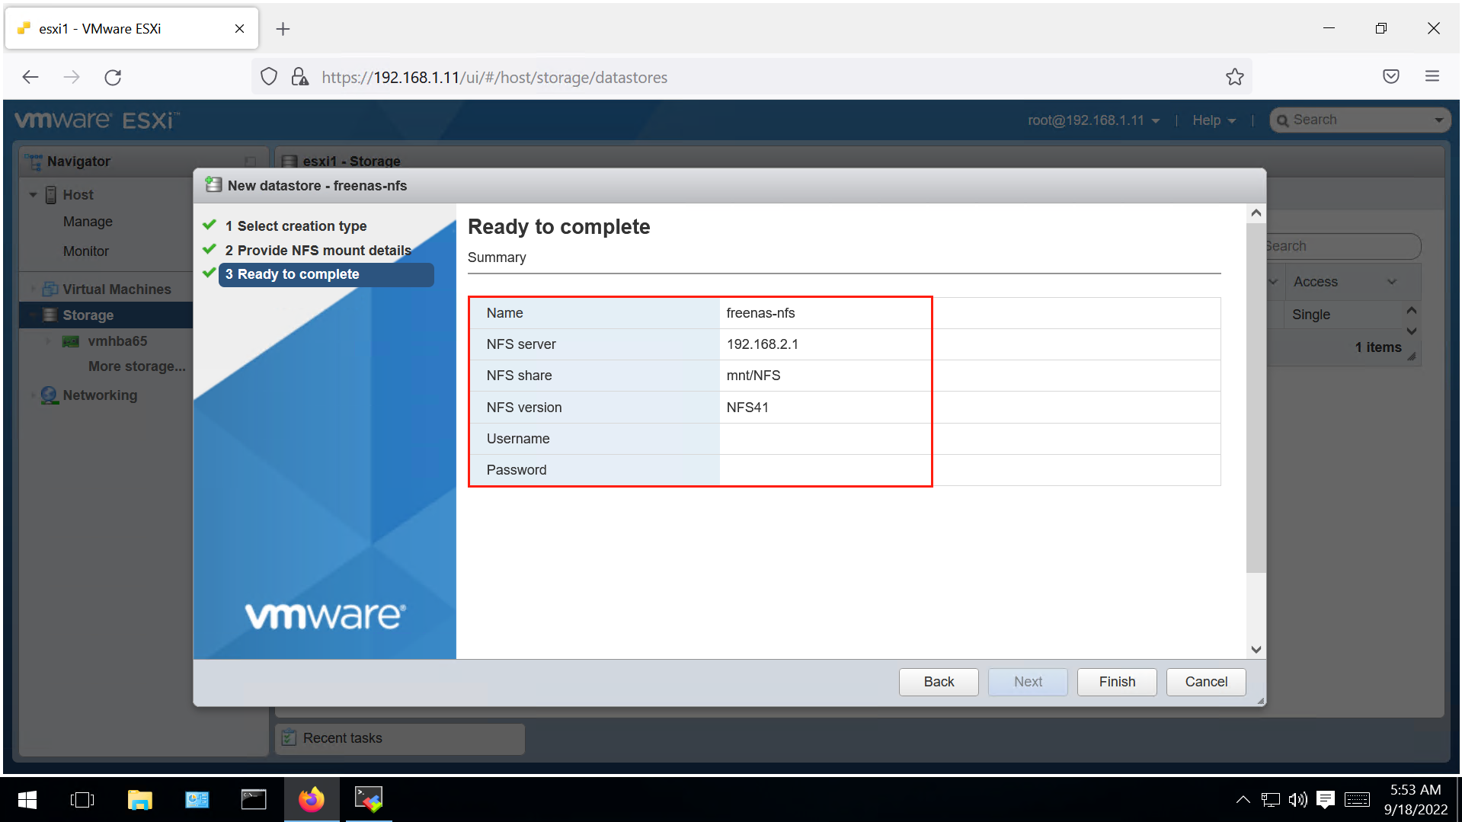Image resolution: width=1462 pixels, height=822 pixels.
Task: Open the root@192.168.1.11 user dropdown
Action: click(1094, 120)
